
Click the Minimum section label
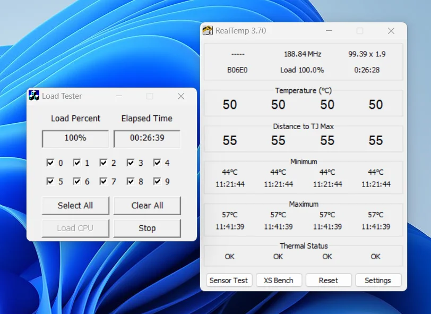tap(304, 162)
